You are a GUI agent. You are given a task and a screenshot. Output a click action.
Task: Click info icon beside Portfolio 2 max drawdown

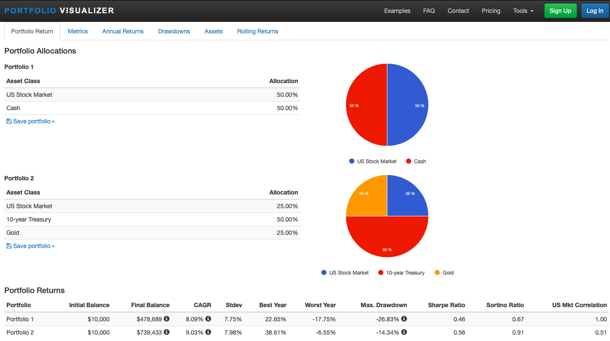(404, 332)
